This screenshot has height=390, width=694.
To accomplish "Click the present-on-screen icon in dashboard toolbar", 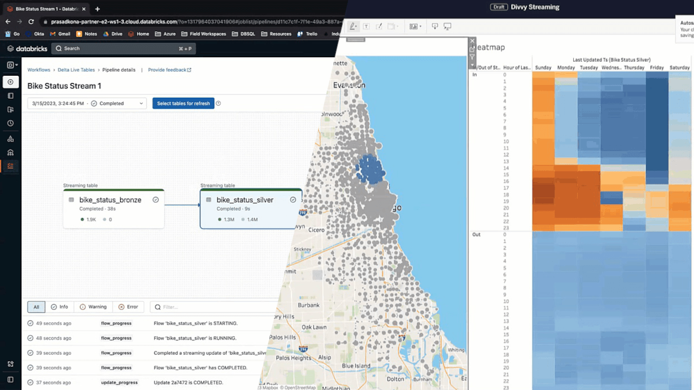I will point(447,26).
